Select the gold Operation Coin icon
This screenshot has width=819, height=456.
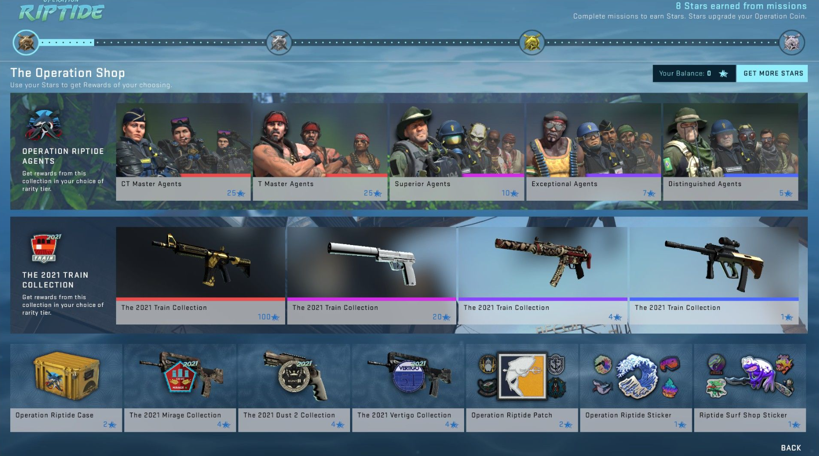(x=532, y=42)
